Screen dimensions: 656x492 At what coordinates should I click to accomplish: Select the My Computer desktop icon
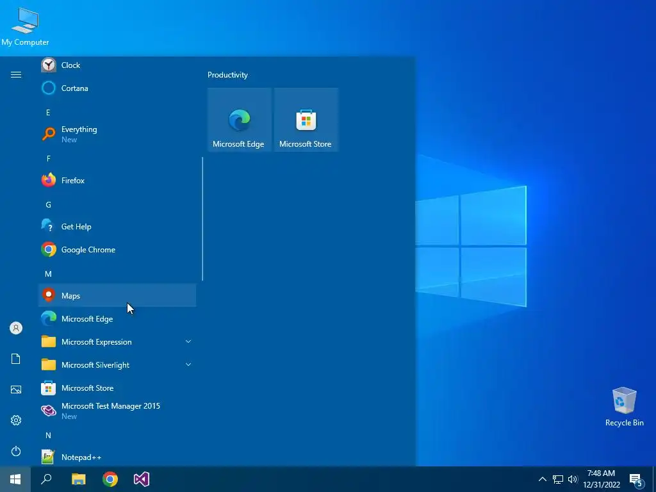(25, 27)
